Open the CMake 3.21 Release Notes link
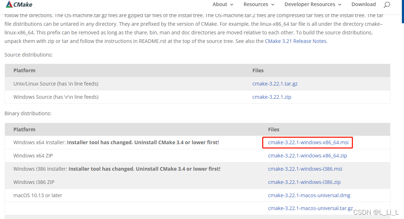Image resolution: width=404 pixels, height=219 pixels. pos(295,41)
